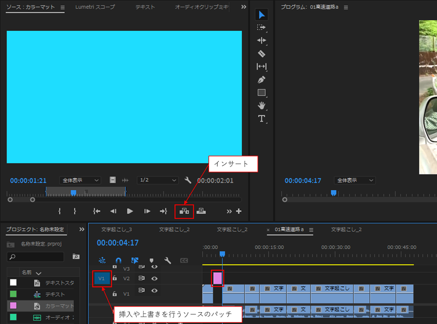Switch to the 01高速道路a sequence tab
Image resolution: width=437 pixels, height=324 pixels.
(290, 230)
